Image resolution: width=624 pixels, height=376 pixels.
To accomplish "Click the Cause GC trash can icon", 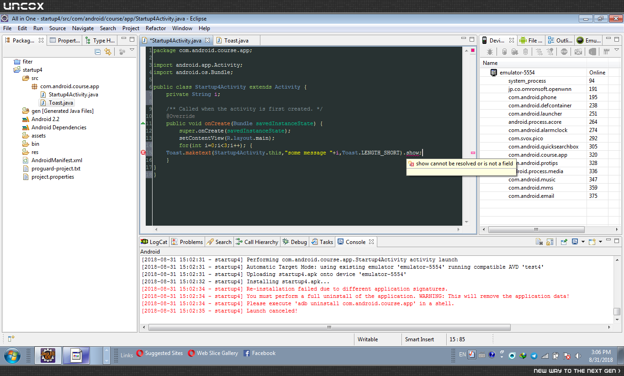I will (525, 52).
